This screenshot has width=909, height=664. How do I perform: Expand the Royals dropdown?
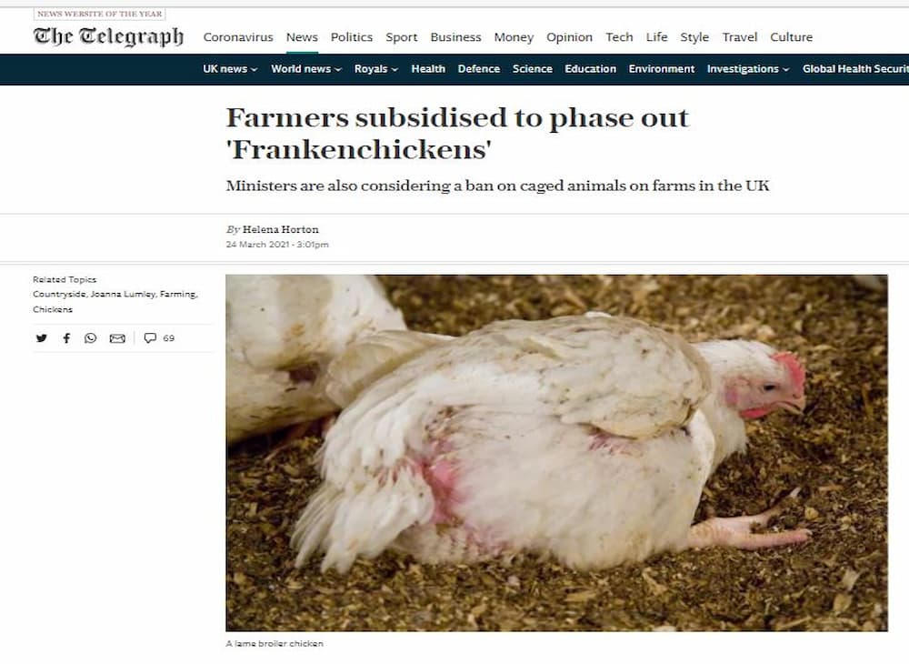tap(376, 69)
